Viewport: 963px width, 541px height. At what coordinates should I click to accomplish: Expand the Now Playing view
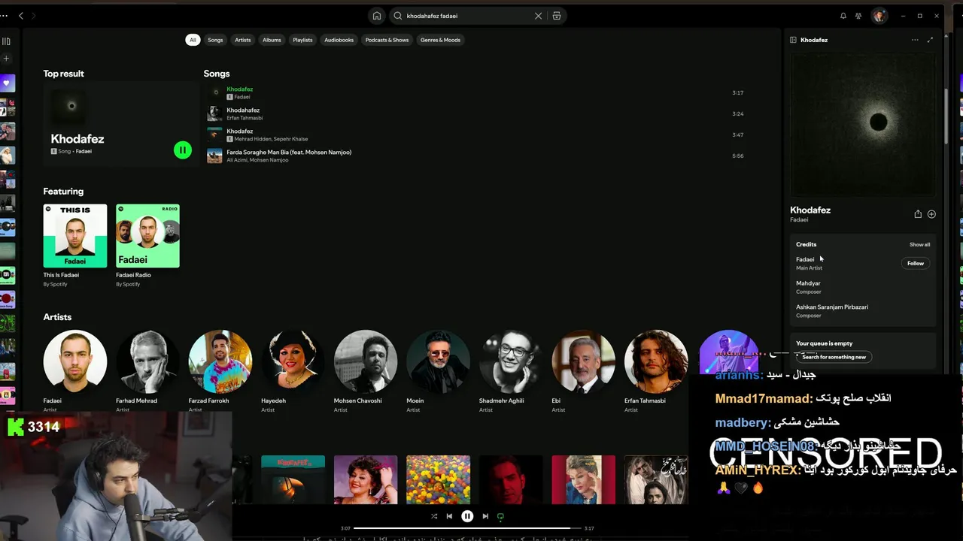[930, 40]
